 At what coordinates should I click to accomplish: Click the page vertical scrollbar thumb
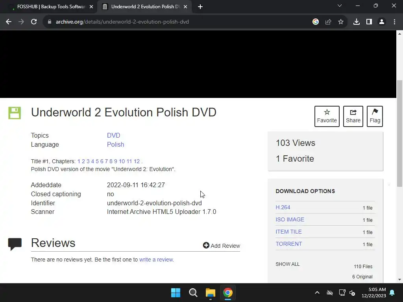400,134
